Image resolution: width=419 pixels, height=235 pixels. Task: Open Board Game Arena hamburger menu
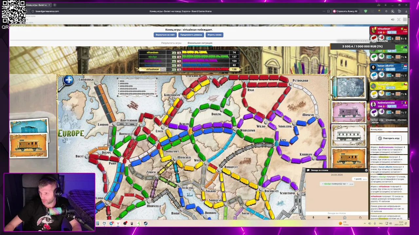coord(405,20)
